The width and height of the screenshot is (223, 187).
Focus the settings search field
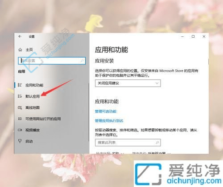[x=52, y=61]
